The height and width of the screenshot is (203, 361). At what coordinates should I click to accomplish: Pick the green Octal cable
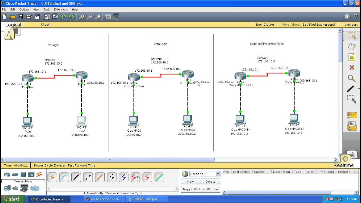point(159,177)
